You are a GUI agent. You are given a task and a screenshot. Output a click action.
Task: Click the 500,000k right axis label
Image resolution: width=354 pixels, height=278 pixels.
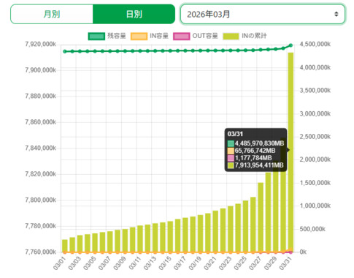(312, 229)
